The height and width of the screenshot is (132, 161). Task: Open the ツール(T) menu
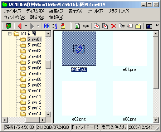(95, 11)
